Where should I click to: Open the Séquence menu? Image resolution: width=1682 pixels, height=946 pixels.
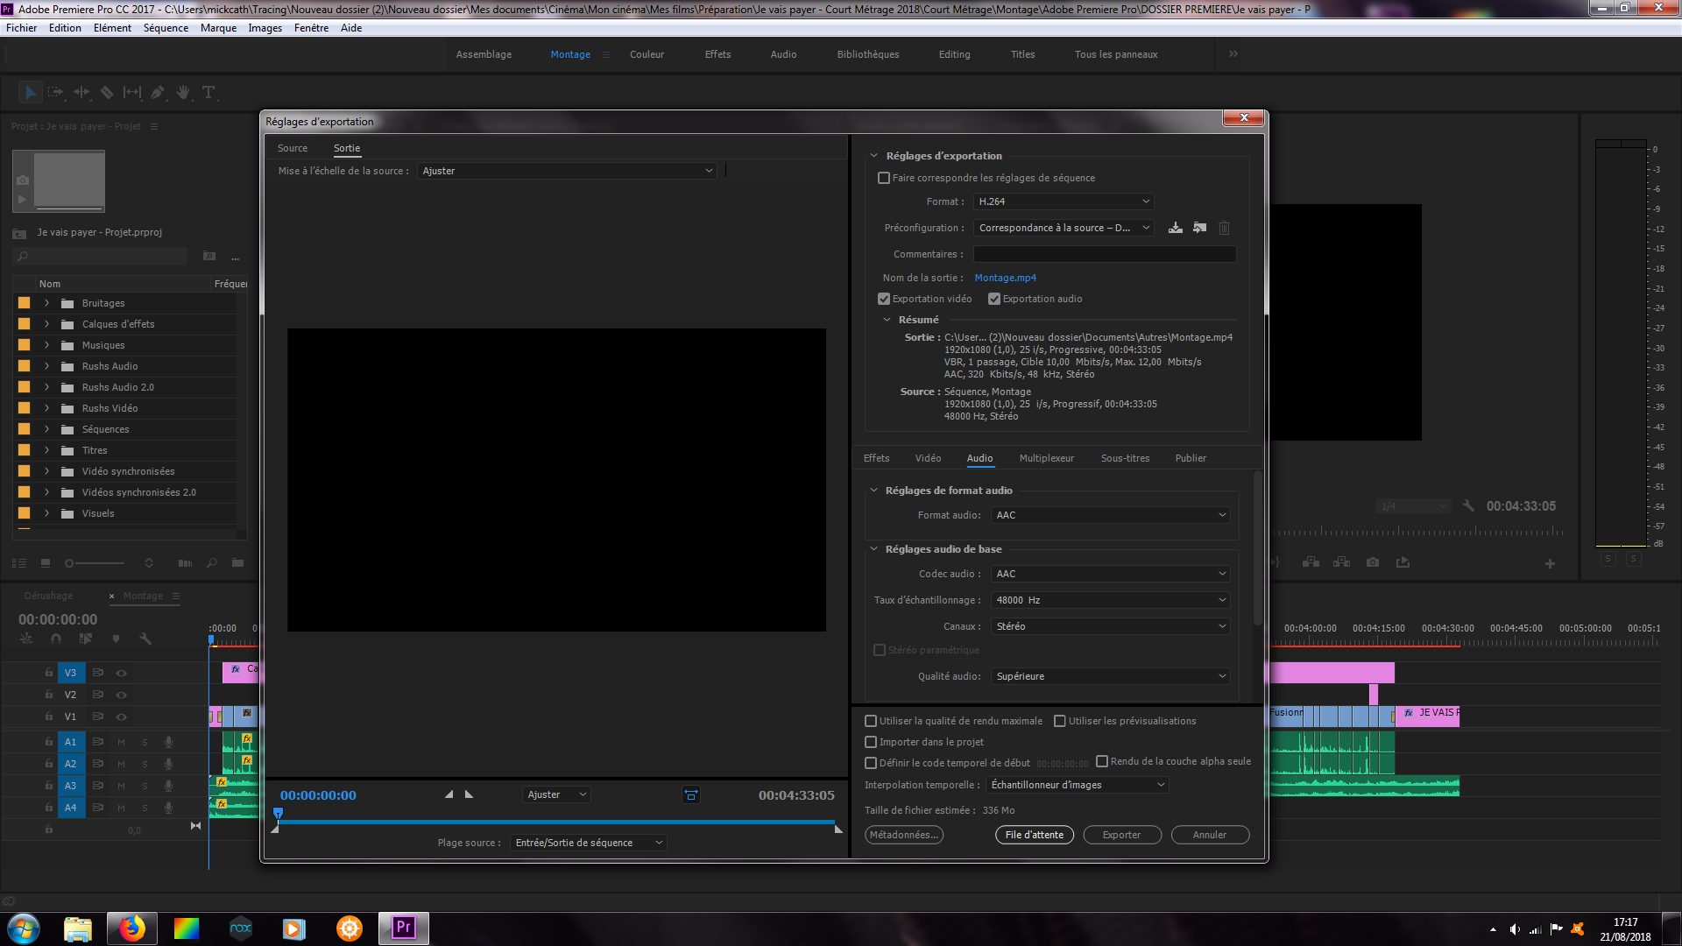click(166, 28)
